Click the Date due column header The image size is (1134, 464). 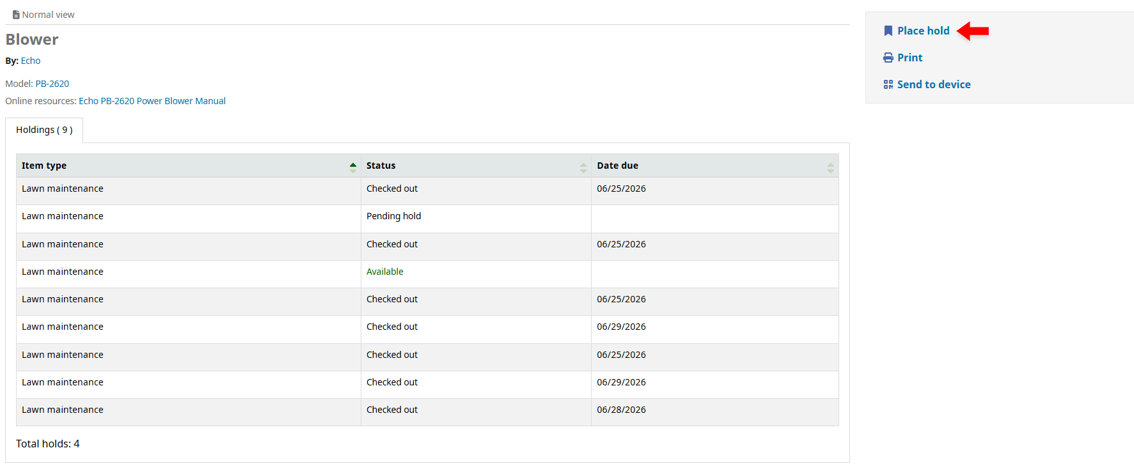click(715, 166)
